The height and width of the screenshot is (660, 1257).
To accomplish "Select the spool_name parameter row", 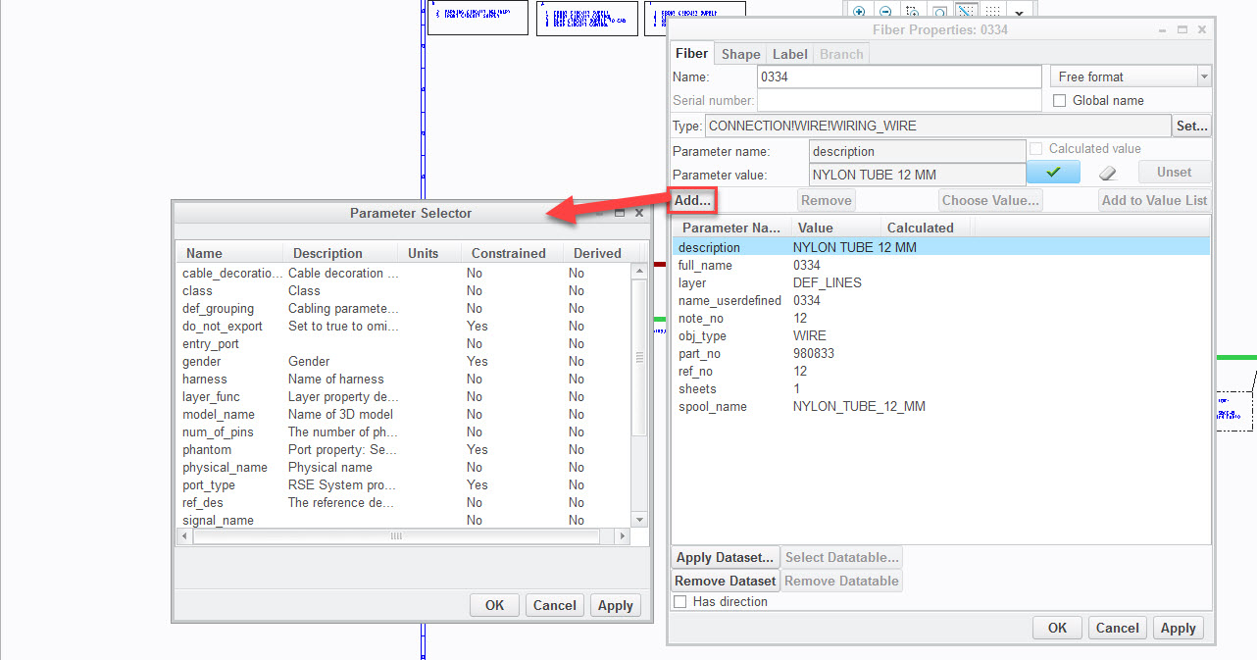I will coord(941,406).
